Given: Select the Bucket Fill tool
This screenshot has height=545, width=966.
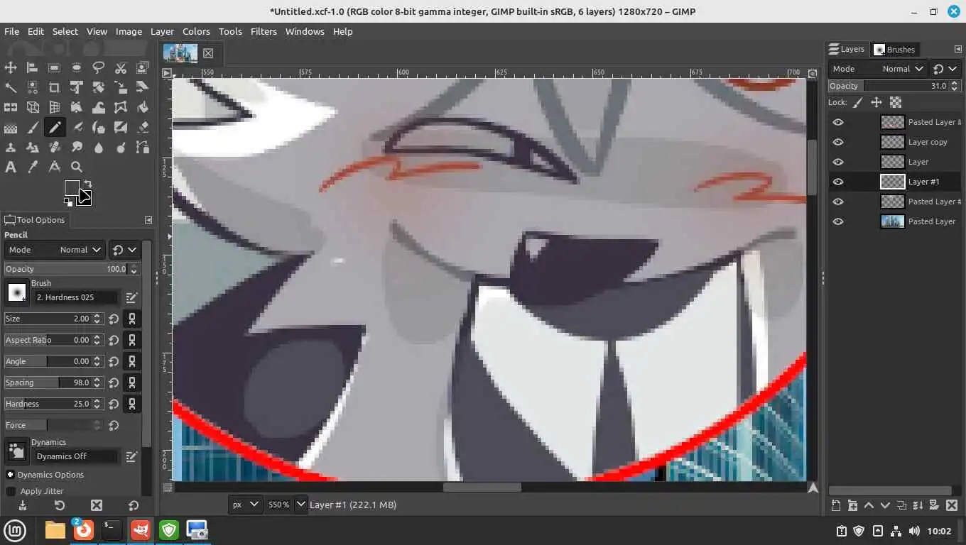Looking at the screenshot, I should pos(143,108).
